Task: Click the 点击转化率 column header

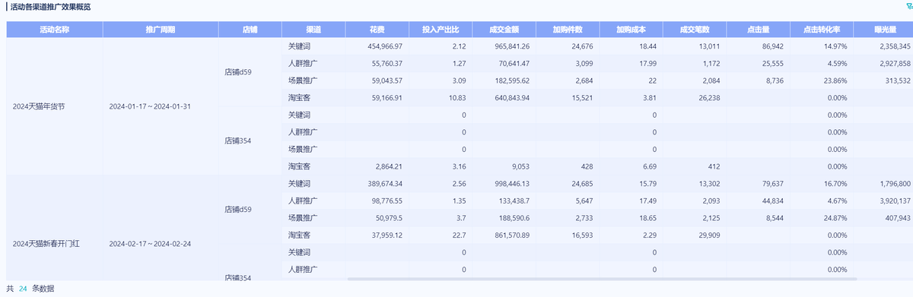Action: 821,30
